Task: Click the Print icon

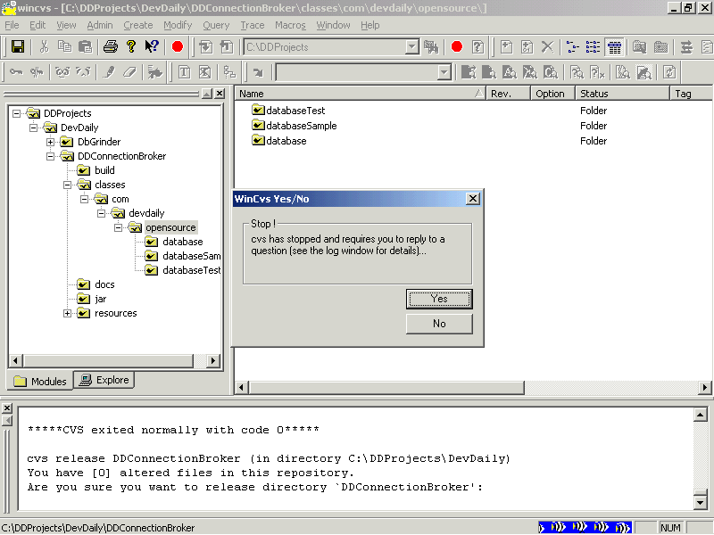Action: (110, 47)
